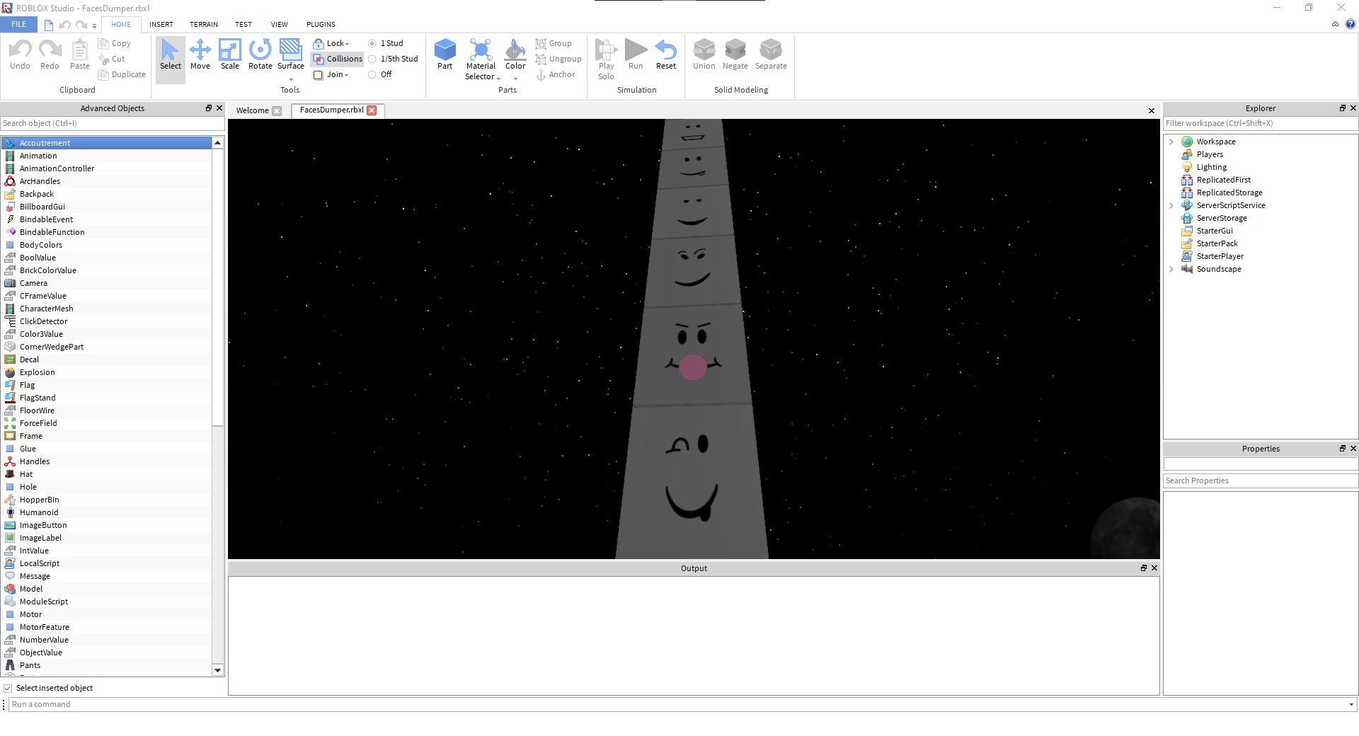Image resolution: width=1359 pixels, height=736 pixels.
Task: Select the Move tool
Action: tap(200, 54)
